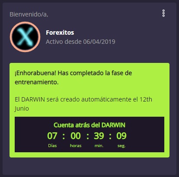Click the DARWIN será creado automáticamente notice
Image resolution: width=179 pixels, height=177 pixels.
click(83, 104)
